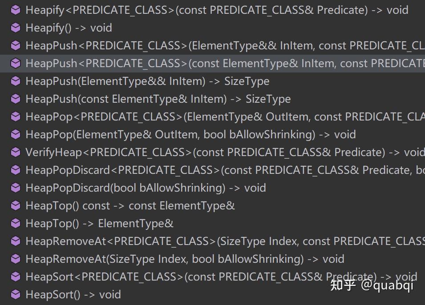Click the icon next to HeapPop(ElementType& OutItem, bool bAllowShrinking)

pos(16,135)
